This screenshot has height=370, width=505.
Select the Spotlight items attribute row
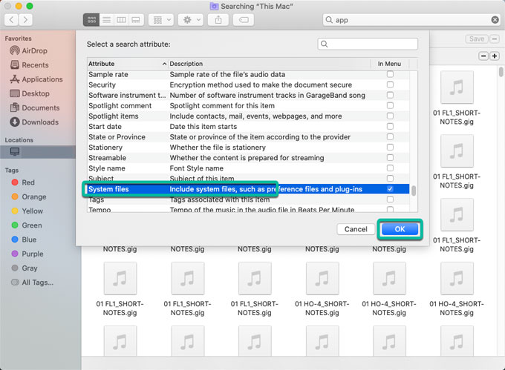[248, 116]
